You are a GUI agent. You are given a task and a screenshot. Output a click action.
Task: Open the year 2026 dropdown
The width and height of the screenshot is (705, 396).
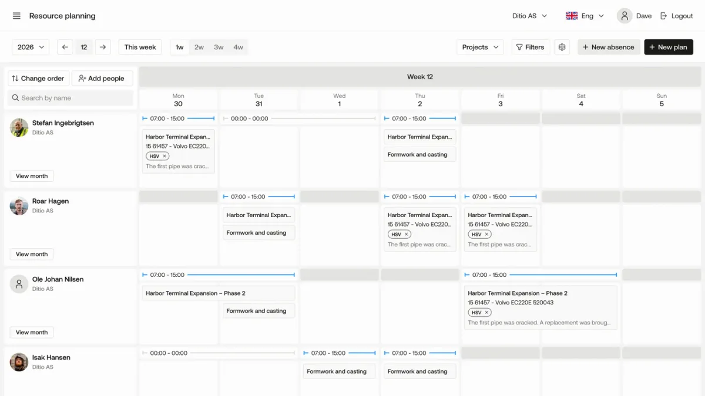click(30, 48)
